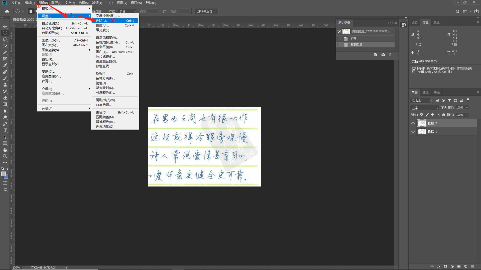Select the Eyedropper tool
The image size is (481, 270).
click(x=5, y=65)
